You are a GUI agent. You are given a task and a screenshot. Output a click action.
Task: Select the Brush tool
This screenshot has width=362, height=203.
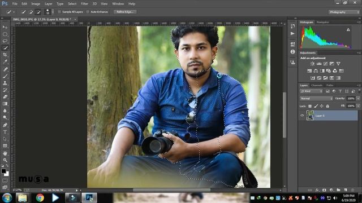[x=5, y=76]
